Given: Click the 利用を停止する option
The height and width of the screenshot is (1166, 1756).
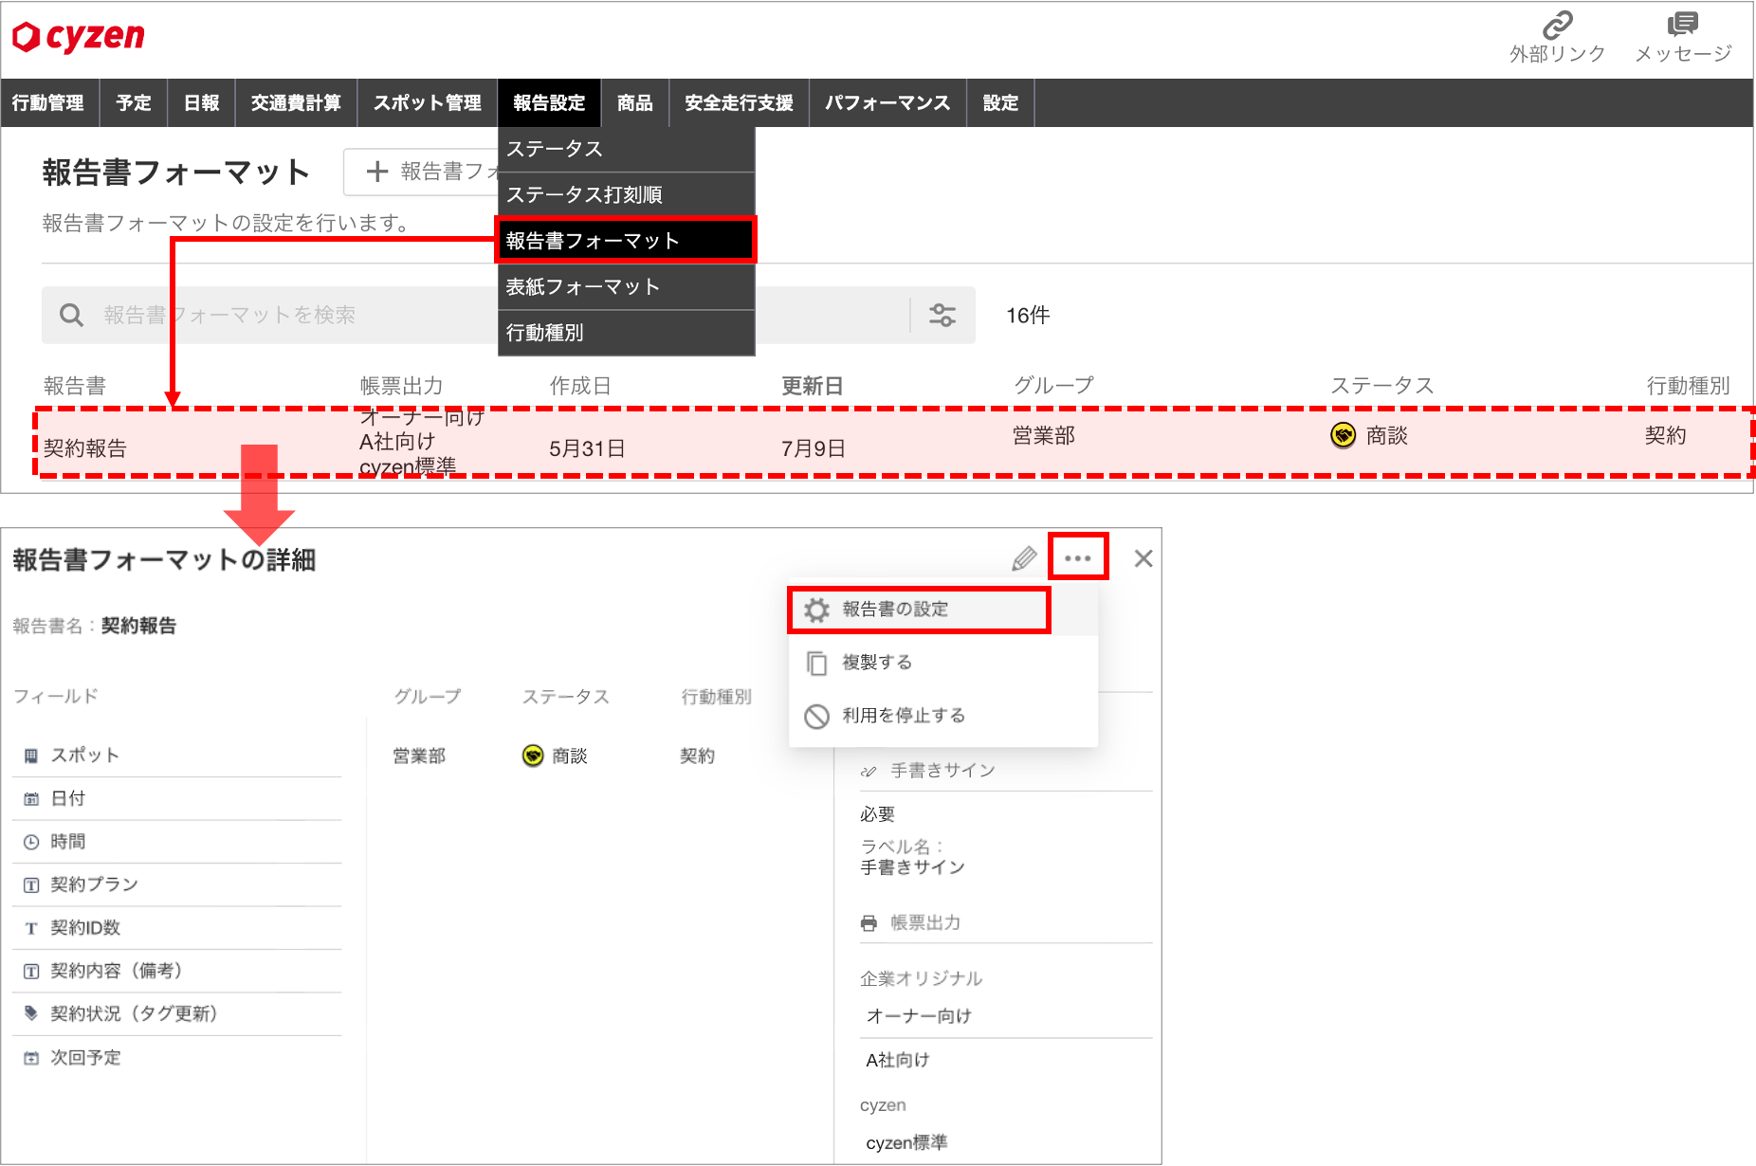Looking at the screenshot, I should 900,716.
